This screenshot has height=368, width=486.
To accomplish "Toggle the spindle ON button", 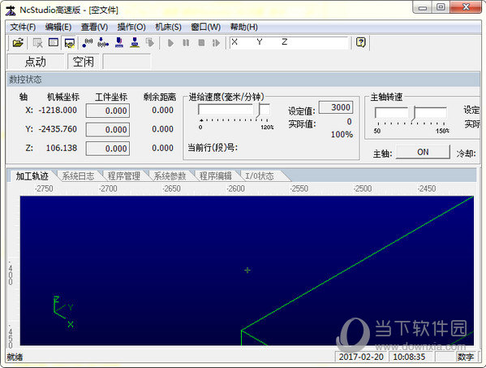I will 423,152.
